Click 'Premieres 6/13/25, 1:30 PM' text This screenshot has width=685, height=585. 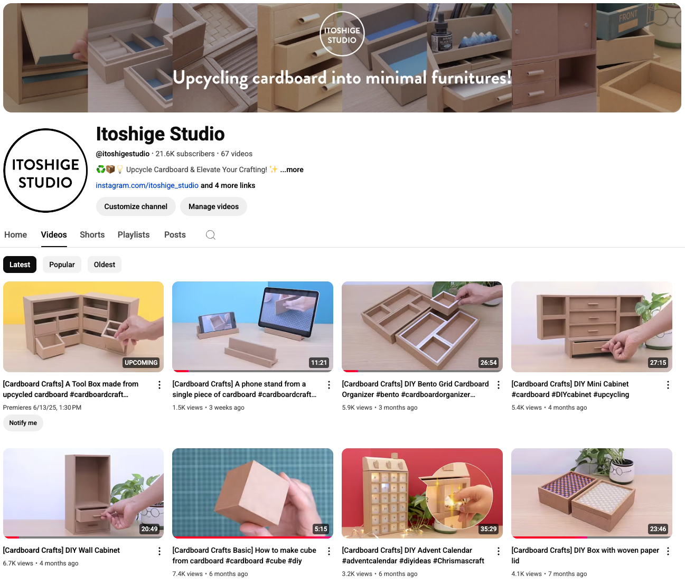tap(42, 408)
